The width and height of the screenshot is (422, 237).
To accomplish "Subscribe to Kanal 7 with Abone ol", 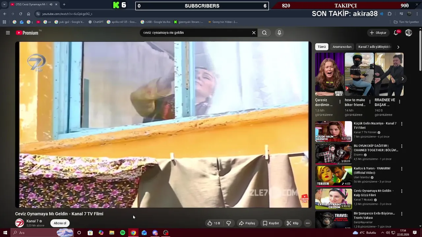I will pos(60,223).
